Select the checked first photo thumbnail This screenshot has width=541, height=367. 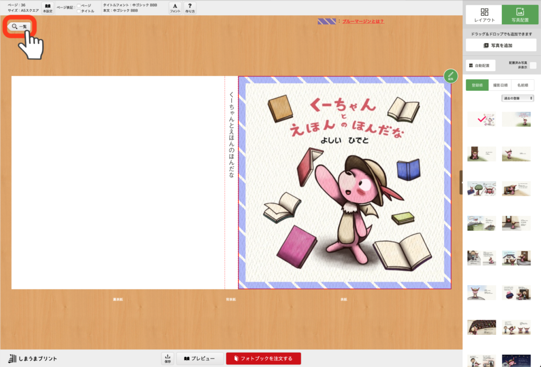coord(481,119)
